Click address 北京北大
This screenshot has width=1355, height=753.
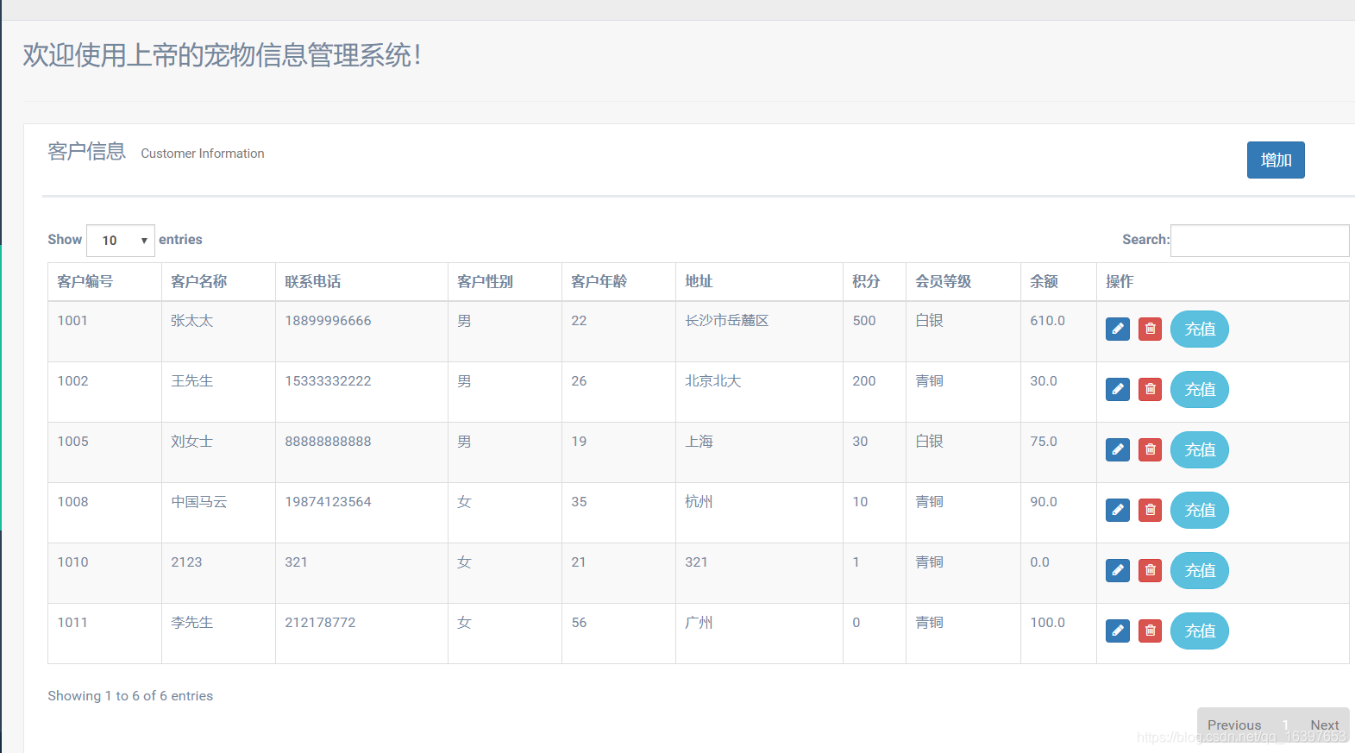click(712, 381)
